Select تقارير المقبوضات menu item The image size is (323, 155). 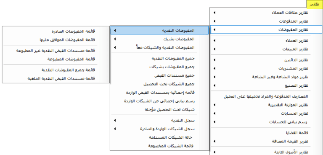coord(266,30)
